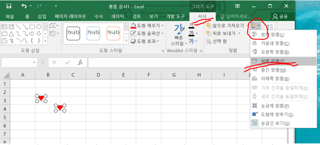Go to the 데이터 tab
320x145 pixels.
click(x=118, y=16)
